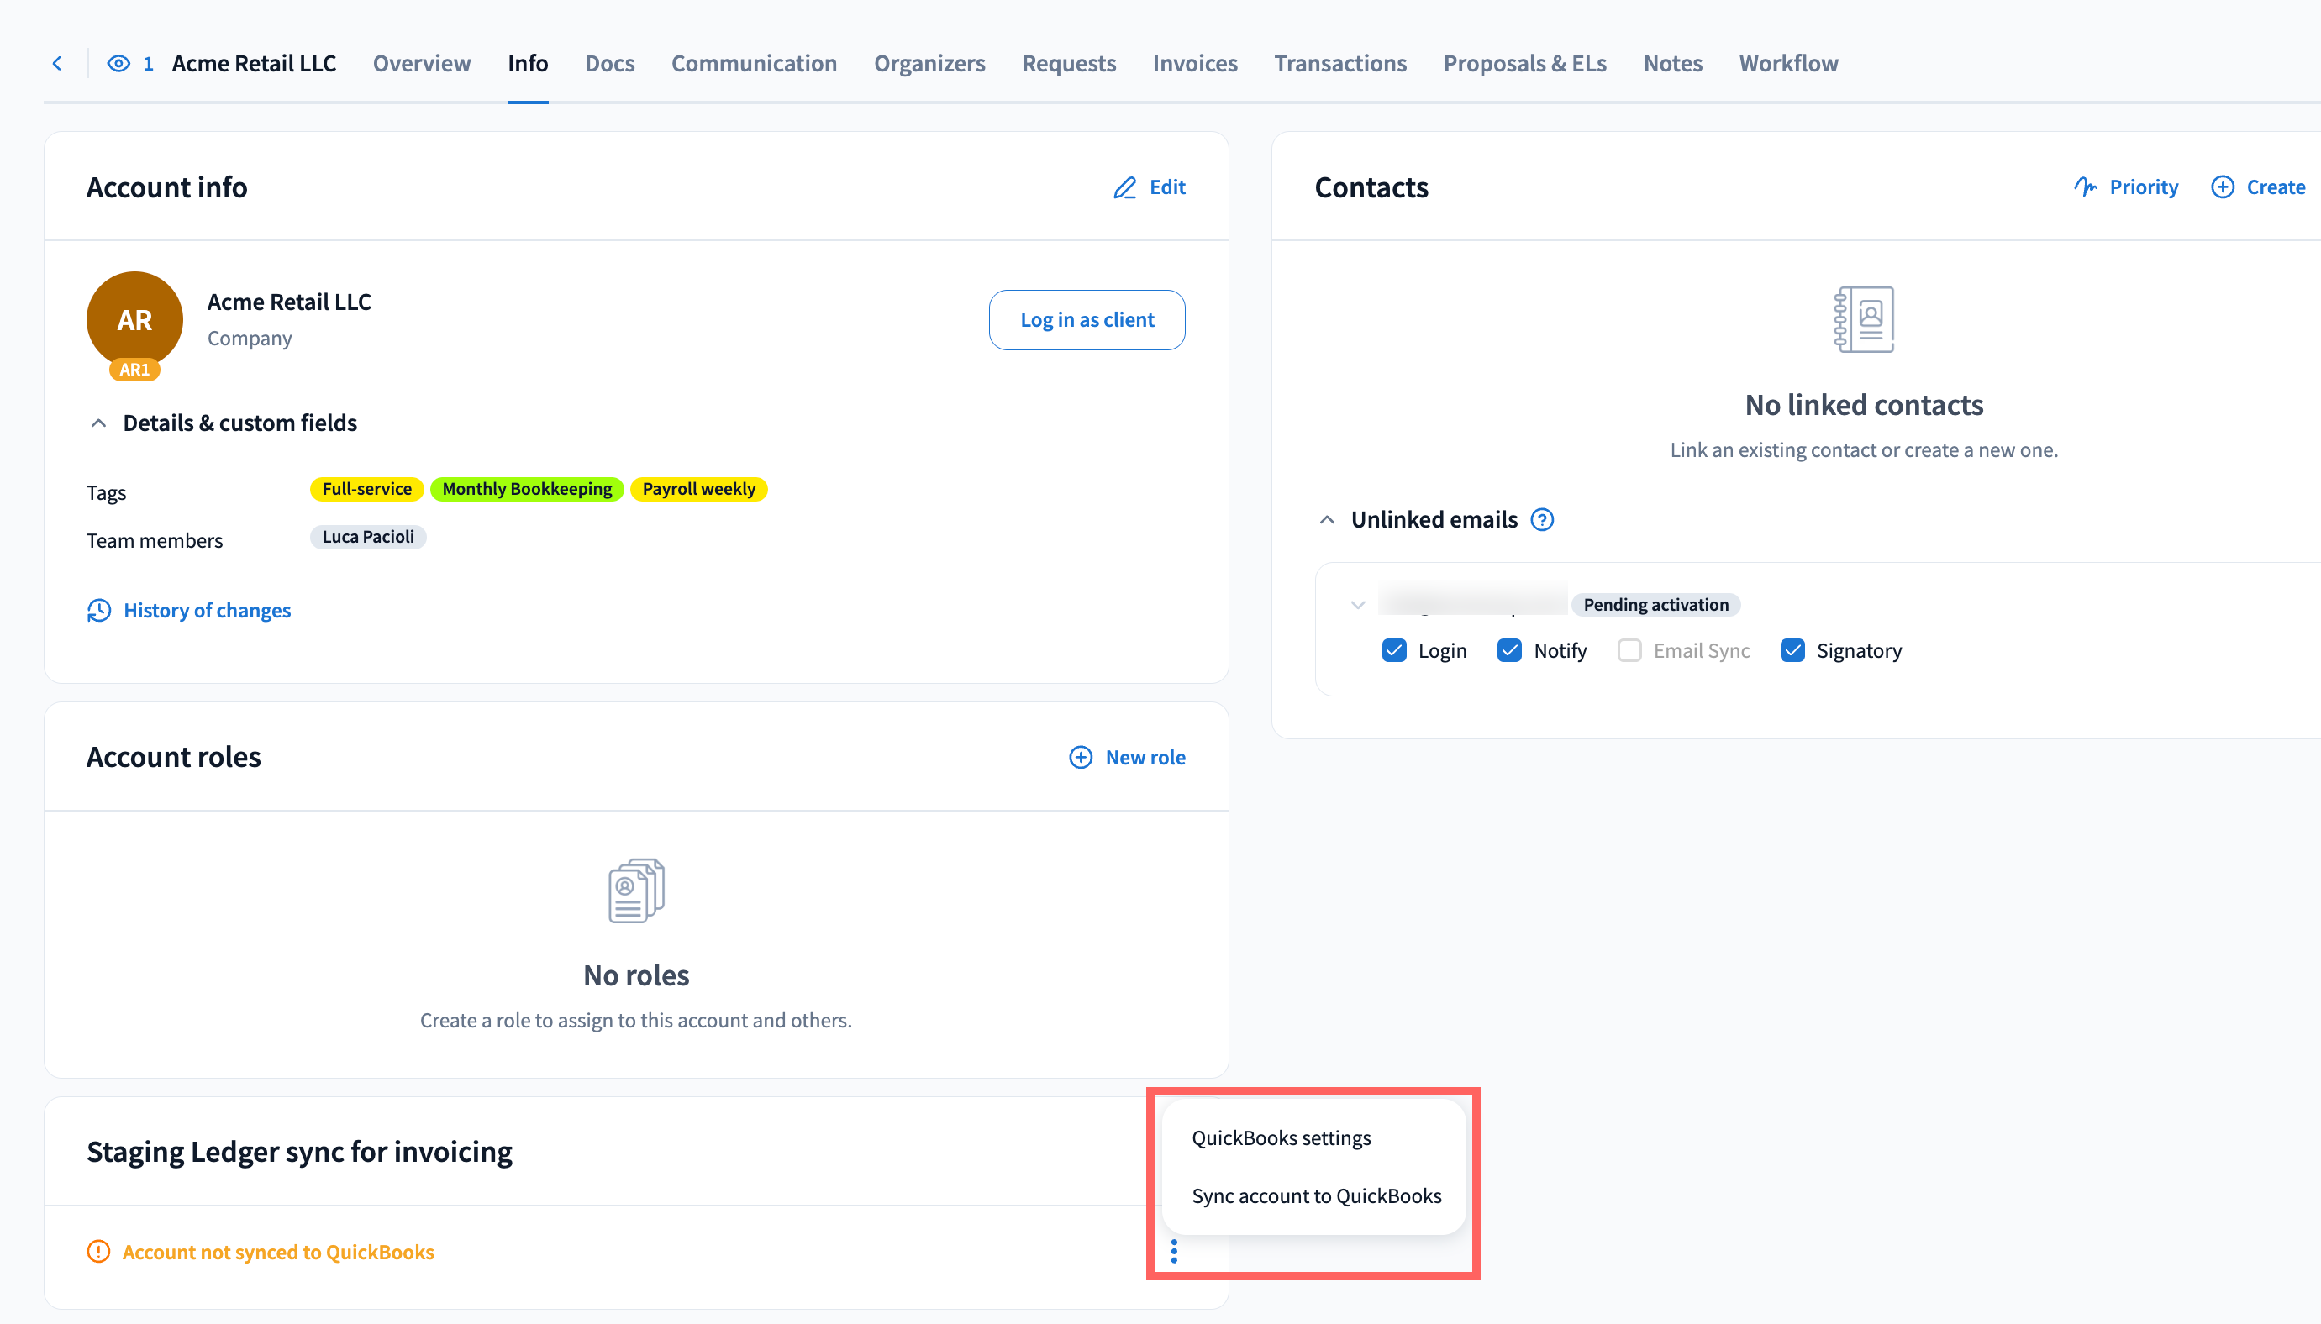Select Sync account to QuickBooks

(1316, 1195)
